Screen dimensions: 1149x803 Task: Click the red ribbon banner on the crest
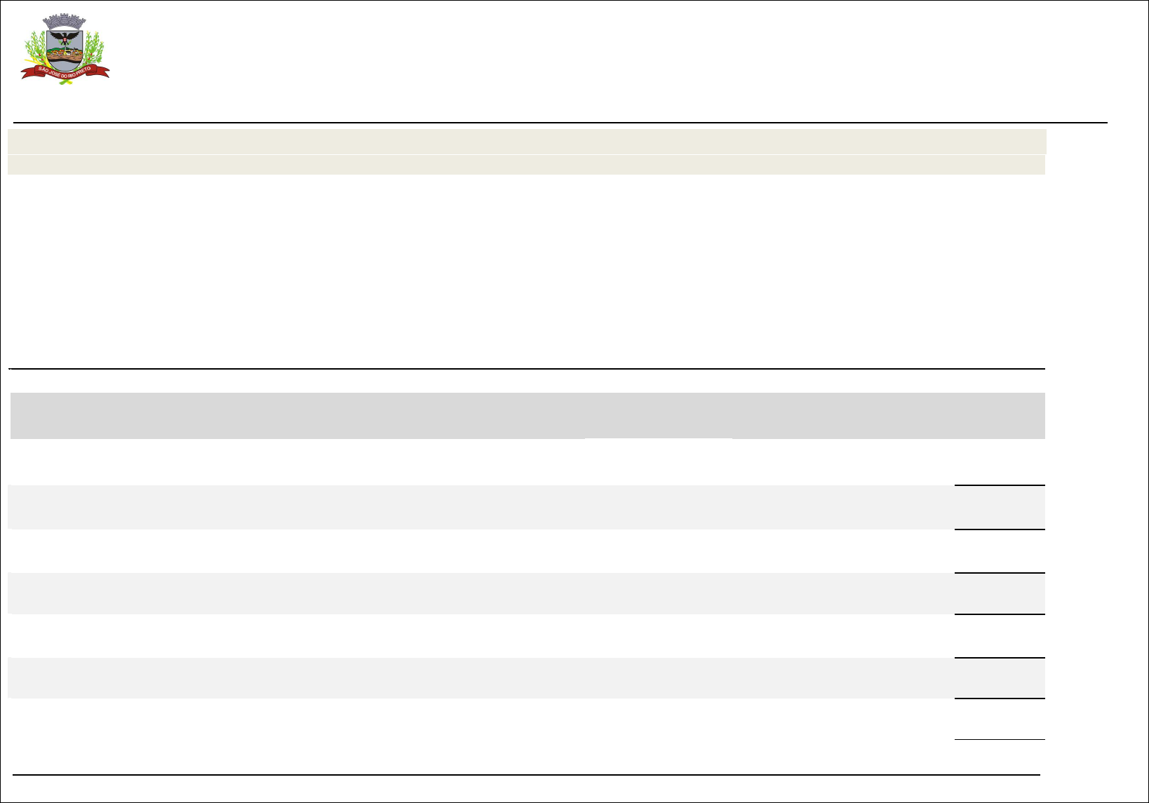click(x=65, y=70)
